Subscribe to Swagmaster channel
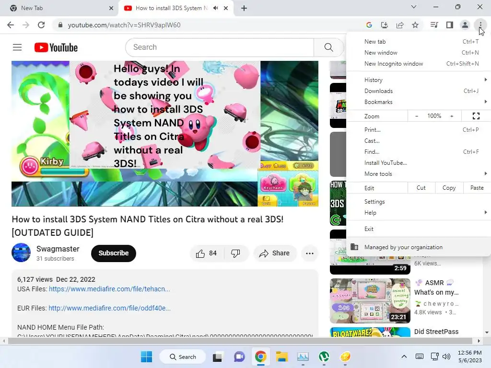 point(113,253)
